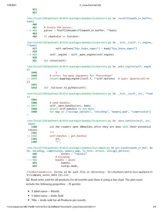Click the arrow marker at line 642

click(x=29, y=160)
